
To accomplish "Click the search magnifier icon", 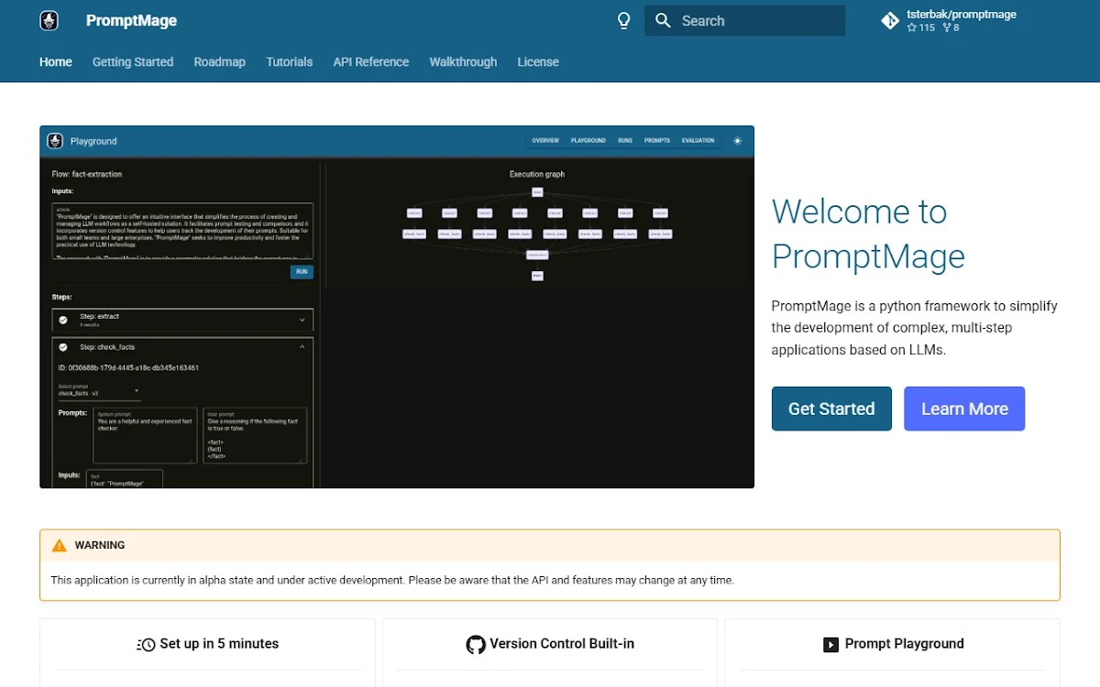I will coord(663,20).
